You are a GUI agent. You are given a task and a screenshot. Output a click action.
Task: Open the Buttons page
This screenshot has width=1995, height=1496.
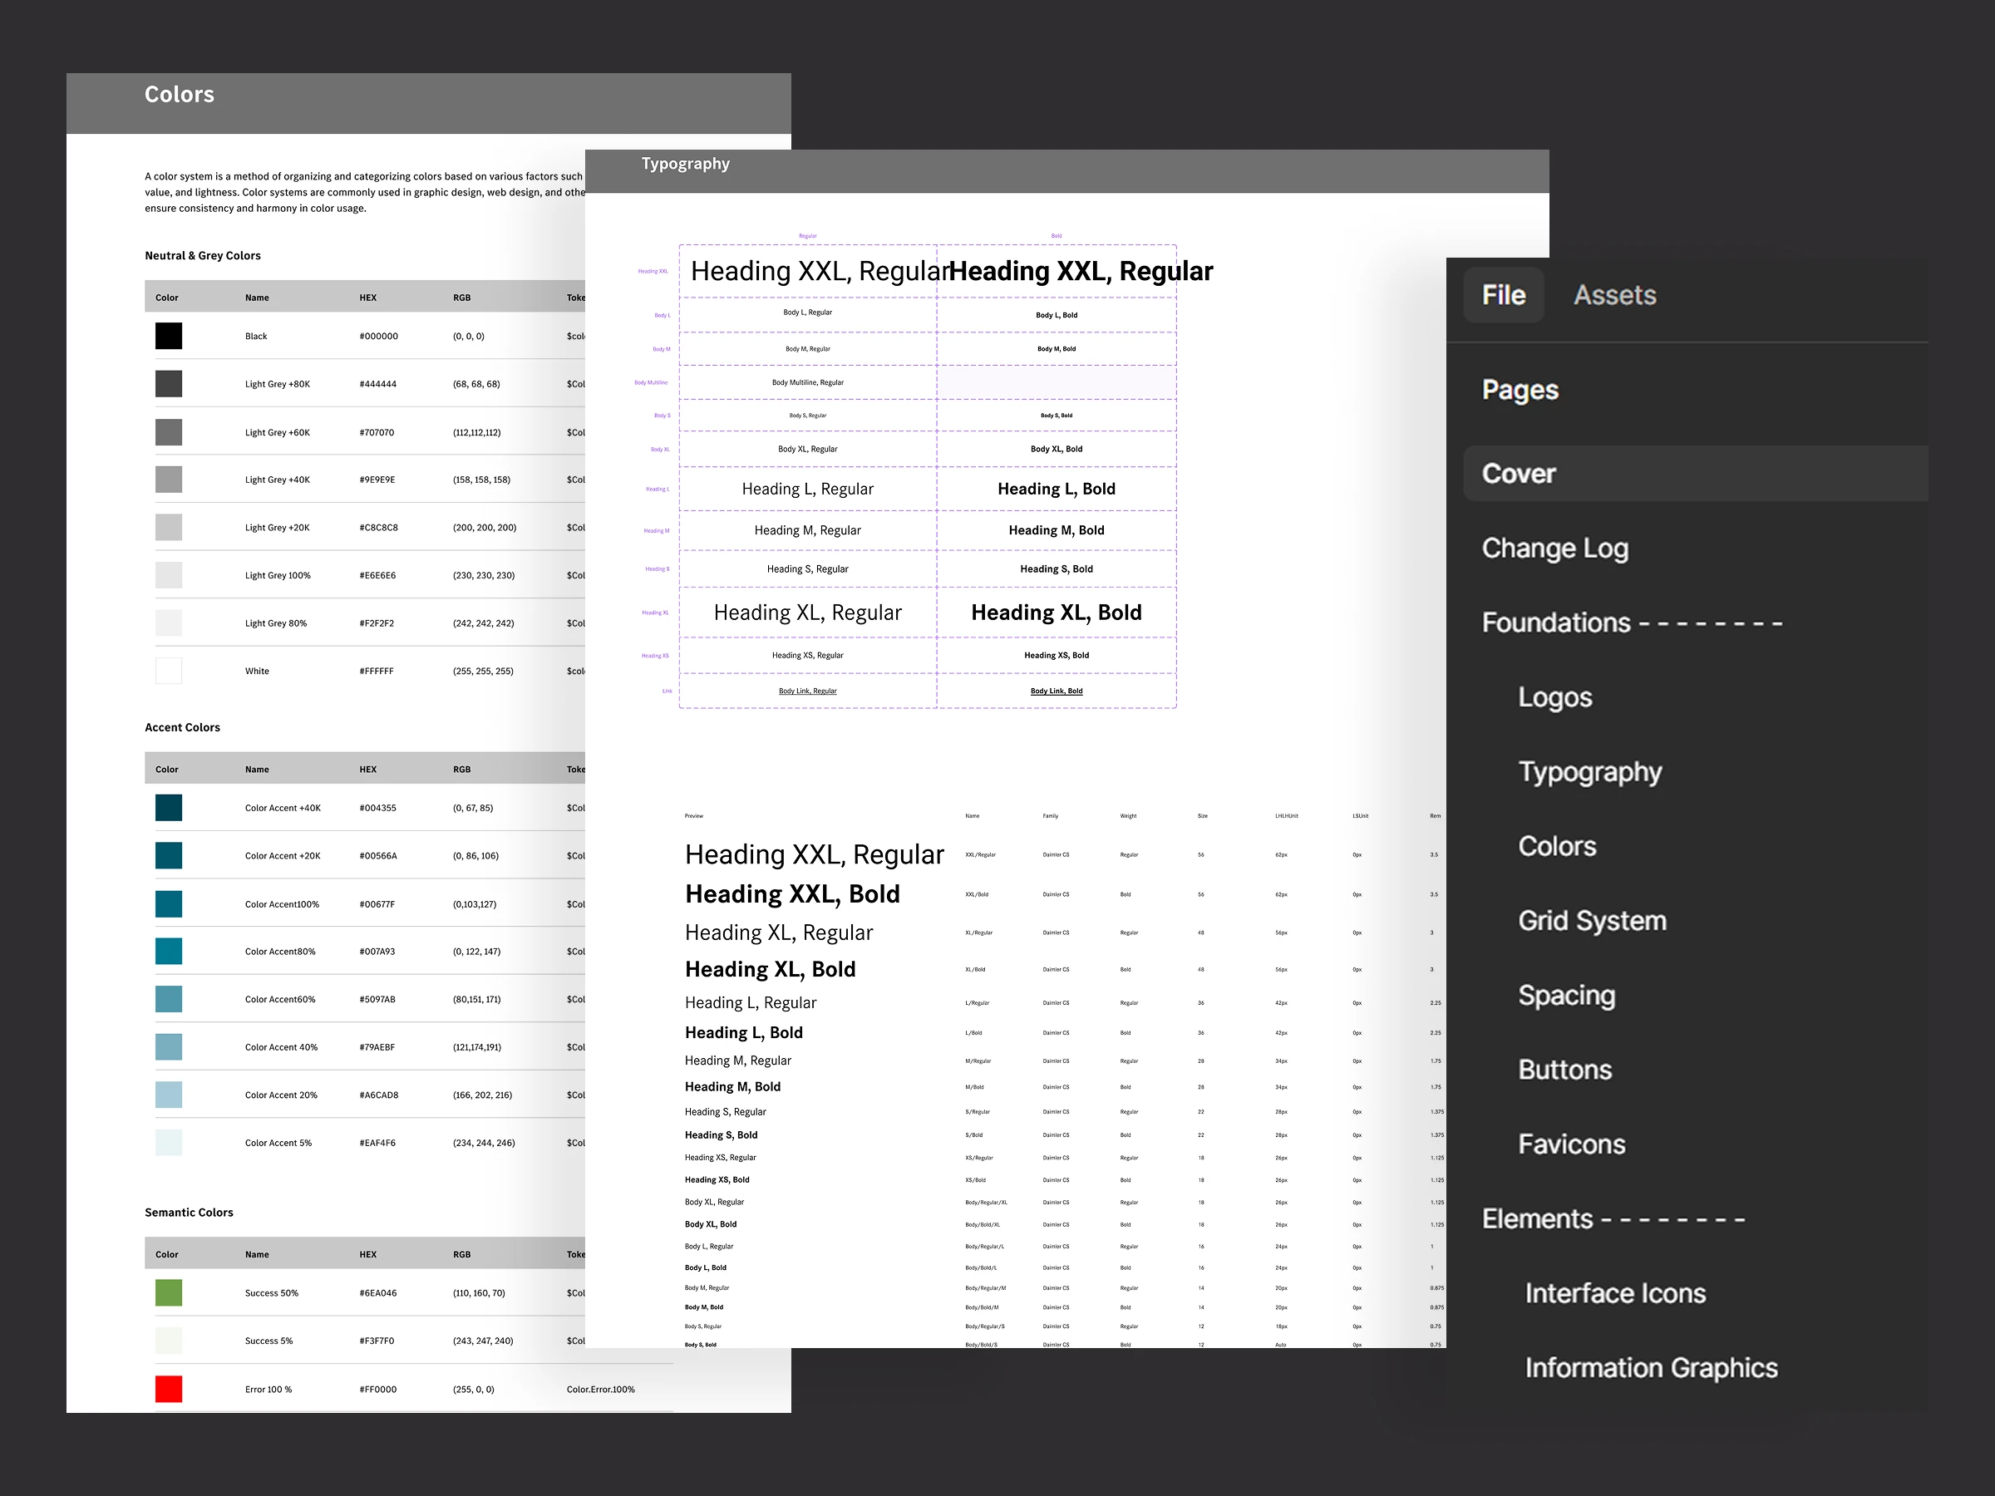pyautogui.click(x=1564, y=1070)
